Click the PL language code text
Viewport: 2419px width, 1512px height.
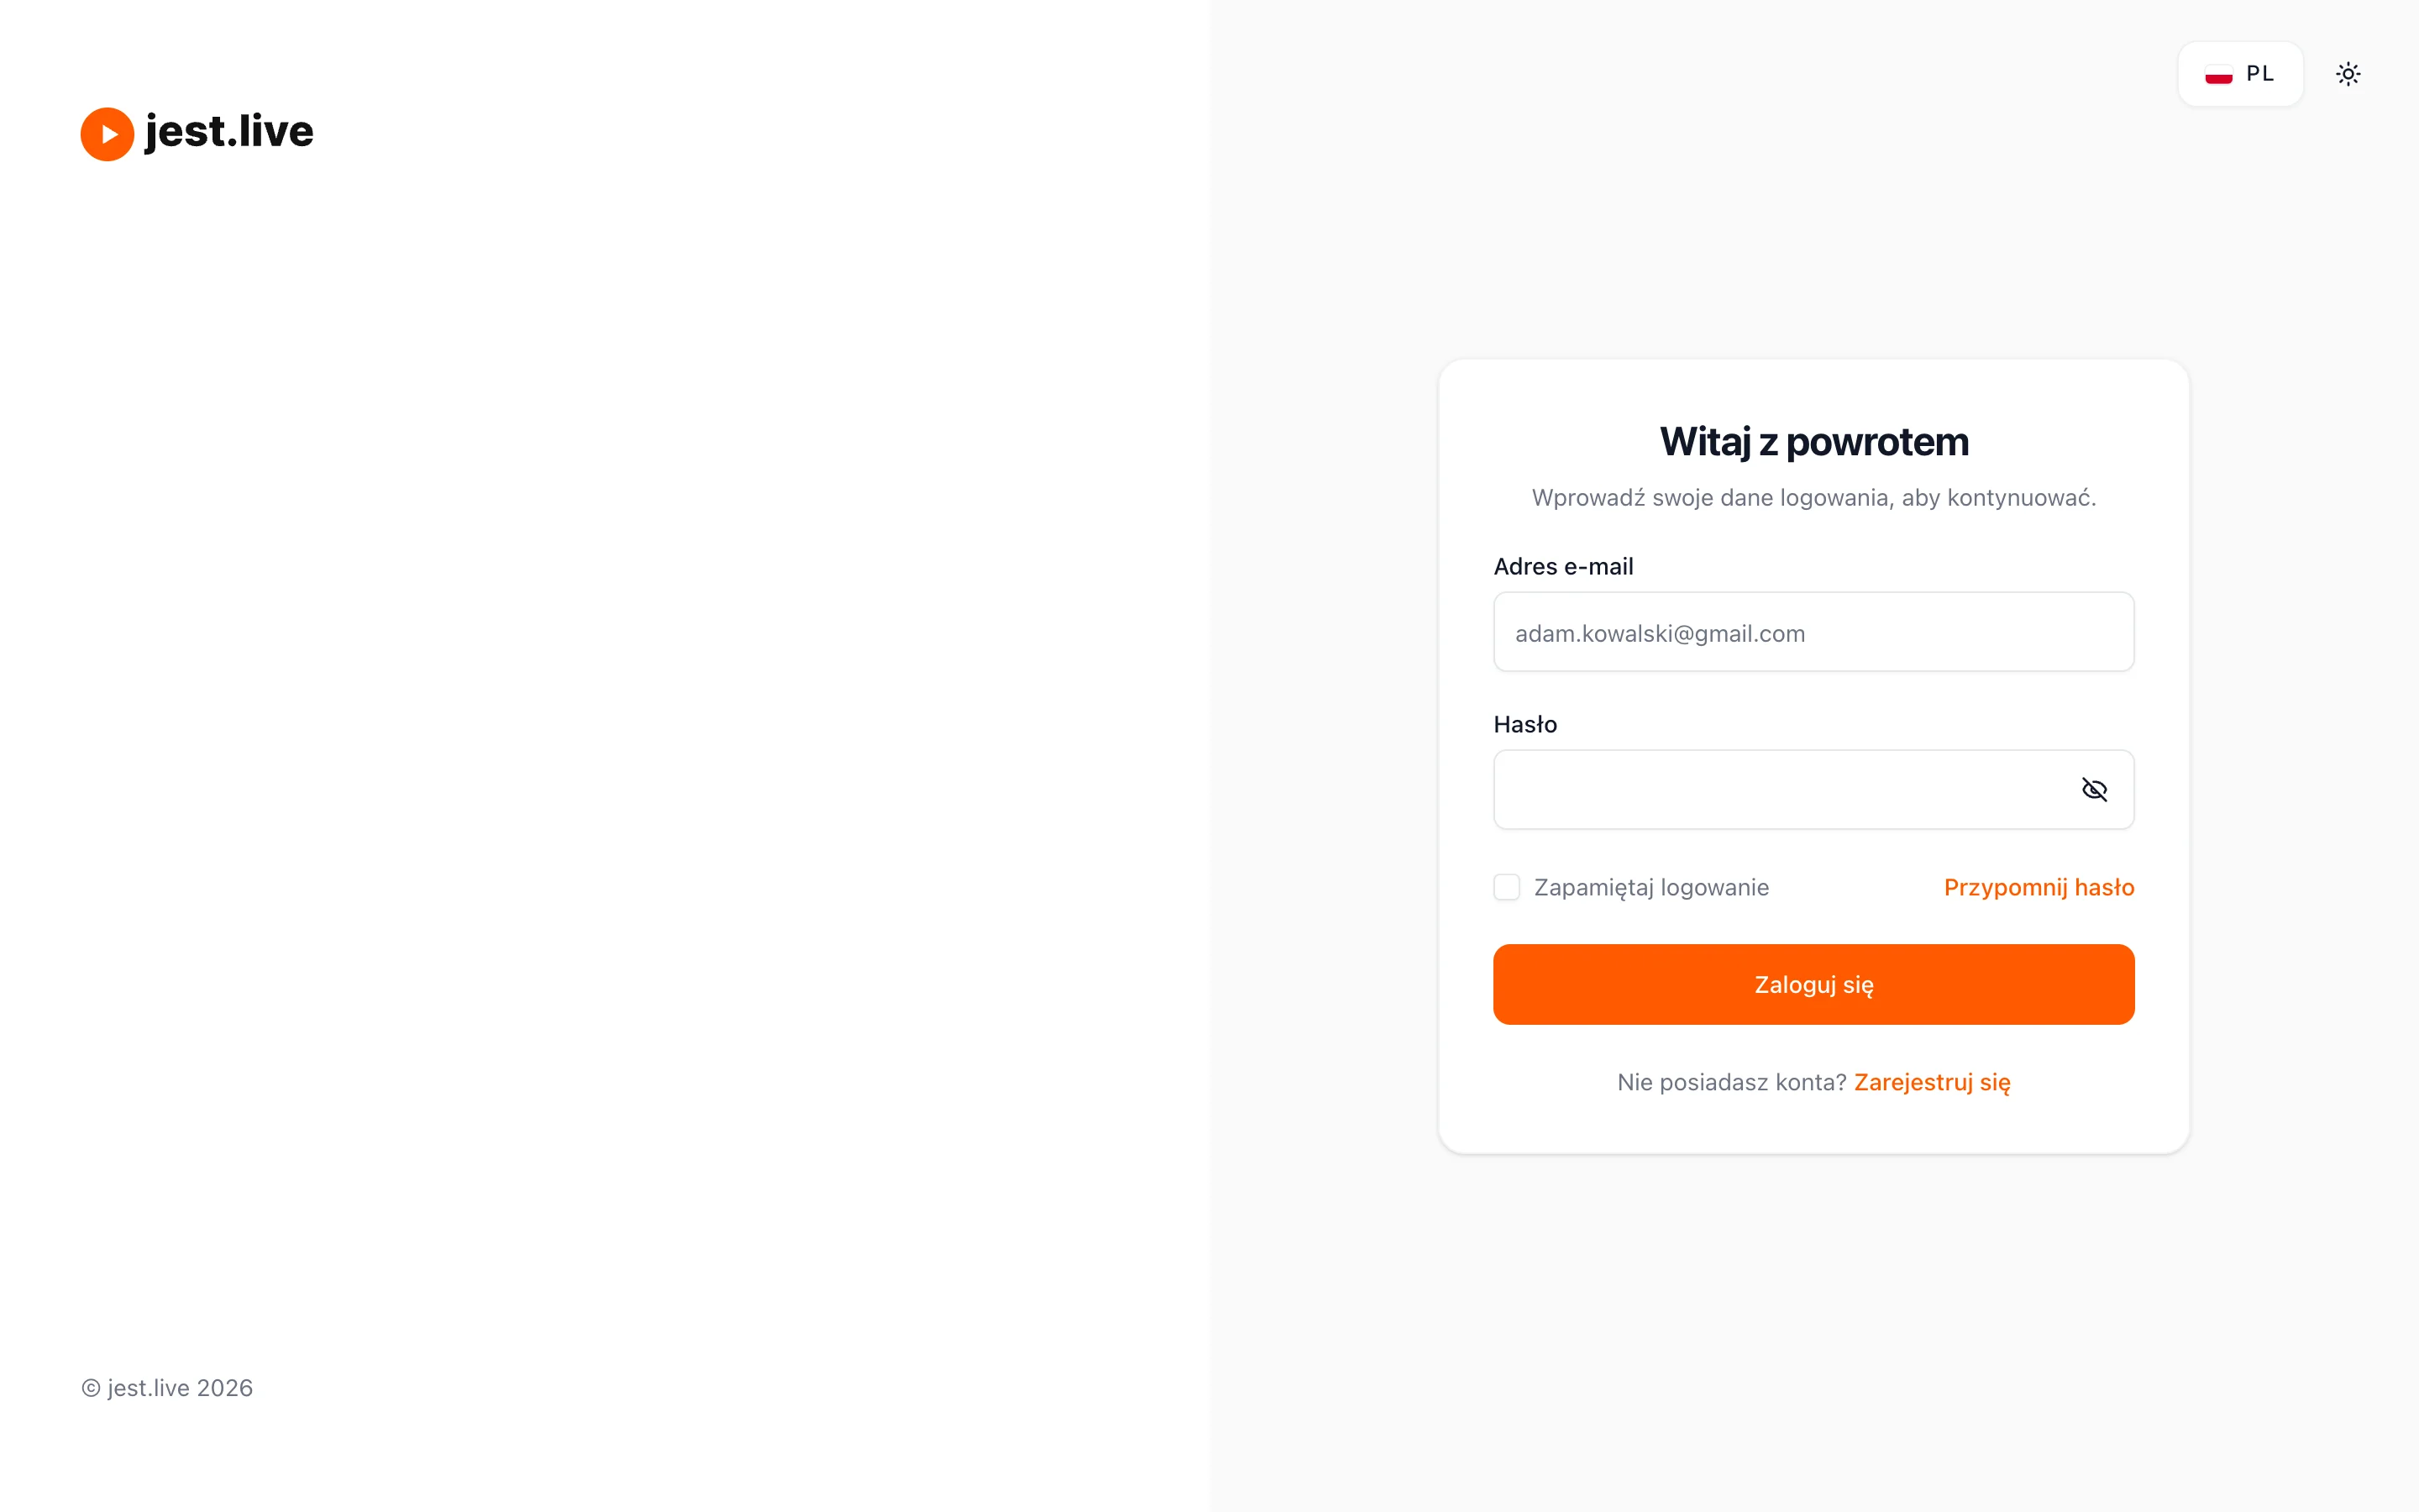pos(2260,74)
